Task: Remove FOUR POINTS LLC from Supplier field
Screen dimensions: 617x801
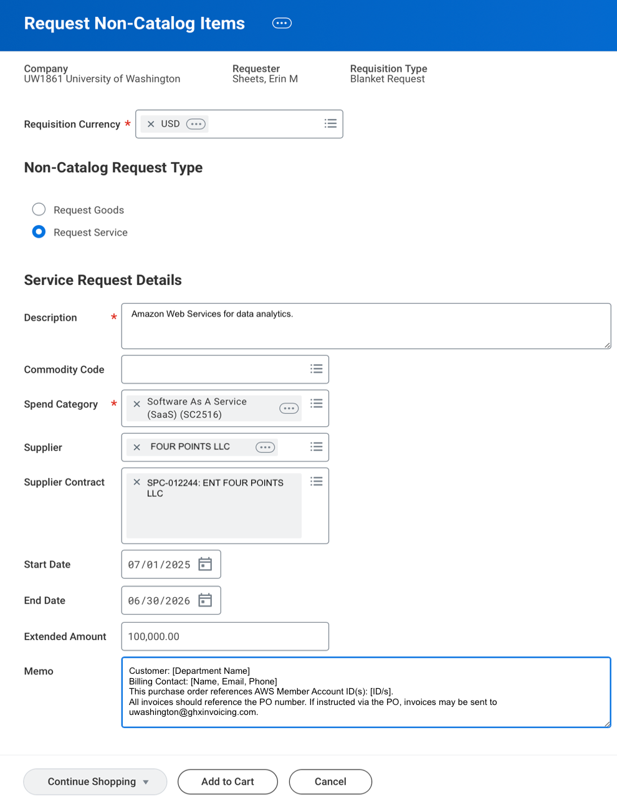Action: pos(136,447)
